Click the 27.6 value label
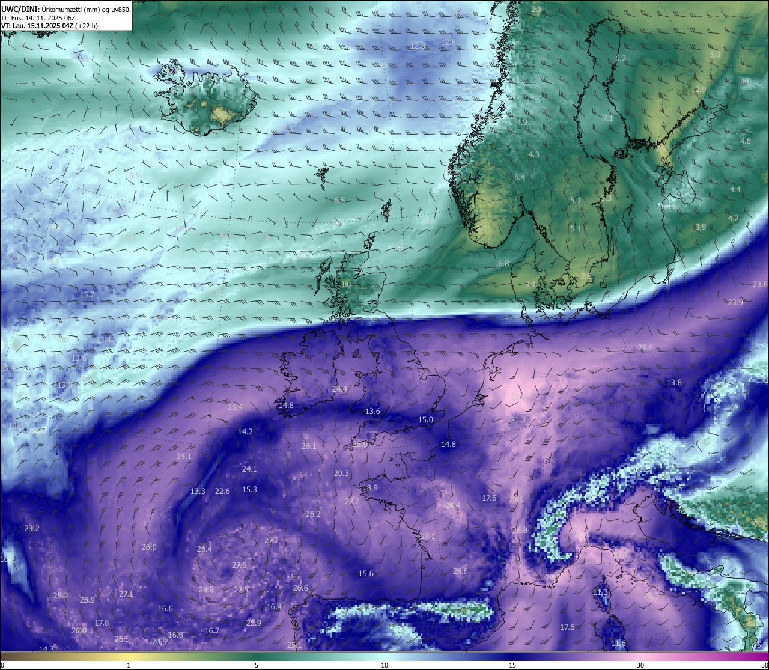Viewport: 769px width, 670px height. pyautogui.click(x=239, y=565)
